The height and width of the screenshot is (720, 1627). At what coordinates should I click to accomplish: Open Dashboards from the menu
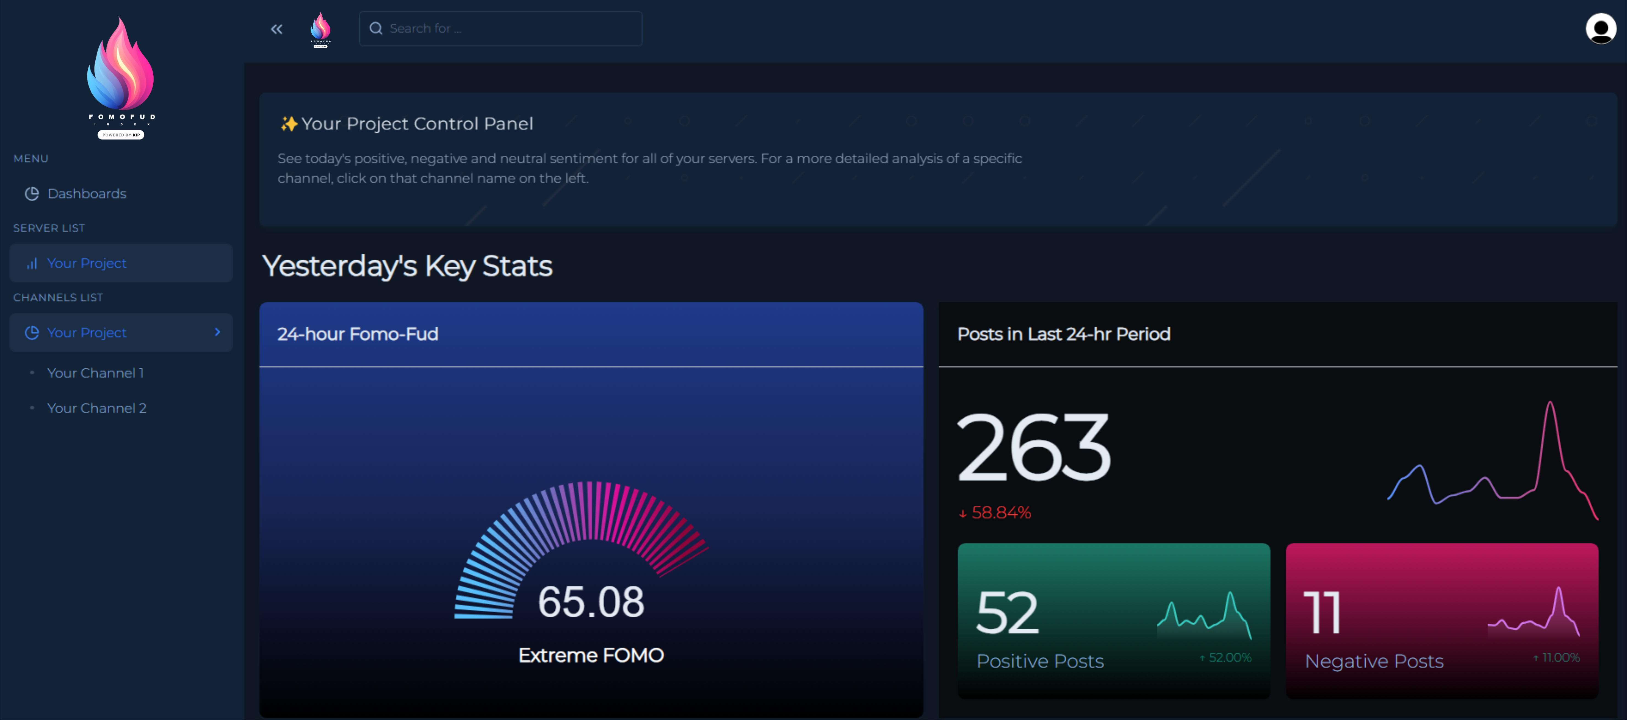point(121,194)
